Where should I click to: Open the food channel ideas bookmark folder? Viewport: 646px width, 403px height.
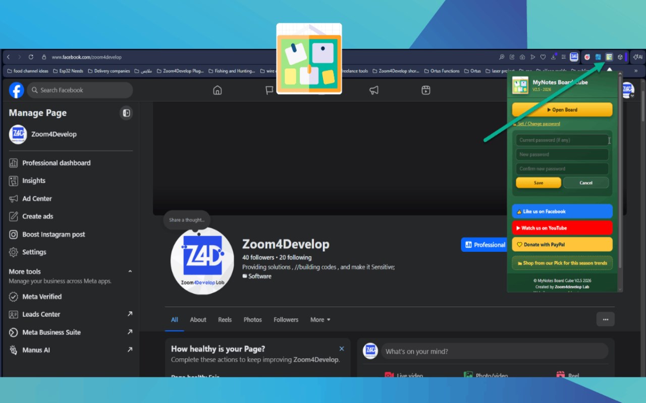click(x=28, y=71)
